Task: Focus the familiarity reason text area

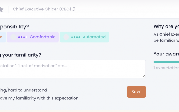Action: [73, 69]
